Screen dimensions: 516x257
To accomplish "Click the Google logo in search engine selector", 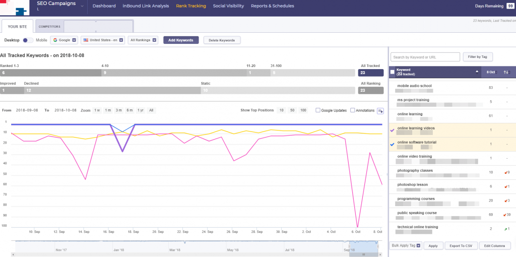I will [55, 40].
